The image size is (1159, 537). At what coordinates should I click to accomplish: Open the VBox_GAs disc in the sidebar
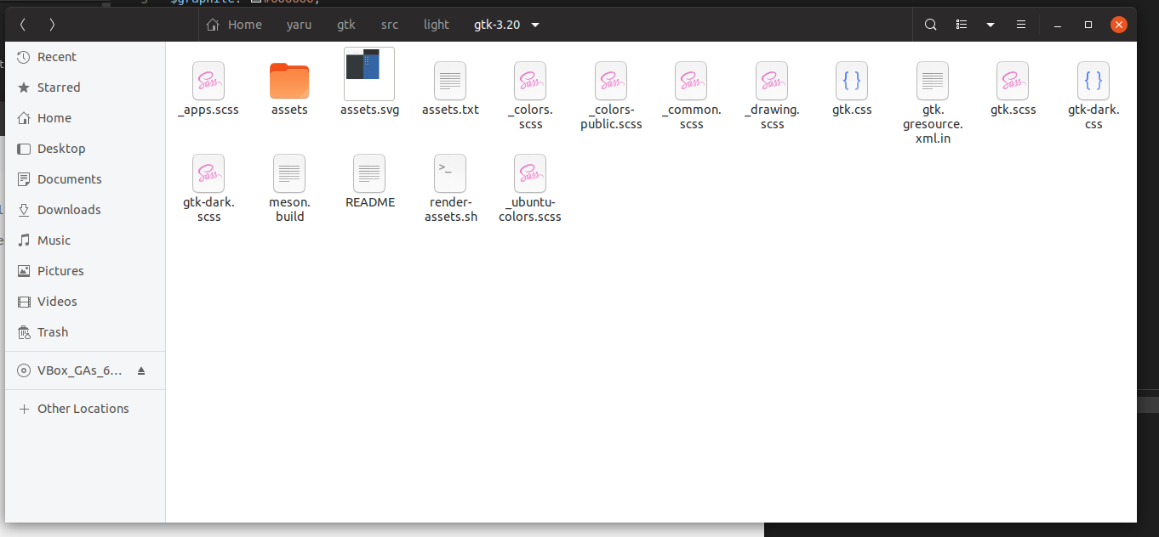tap(85, 371)
